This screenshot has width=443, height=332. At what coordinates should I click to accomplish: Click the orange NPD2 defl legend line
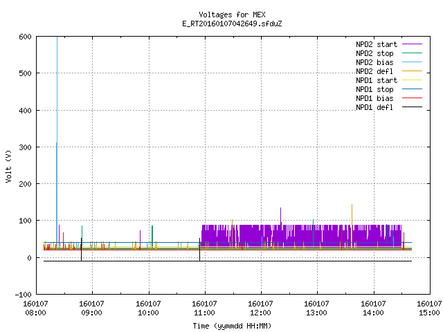pos(412,71)
